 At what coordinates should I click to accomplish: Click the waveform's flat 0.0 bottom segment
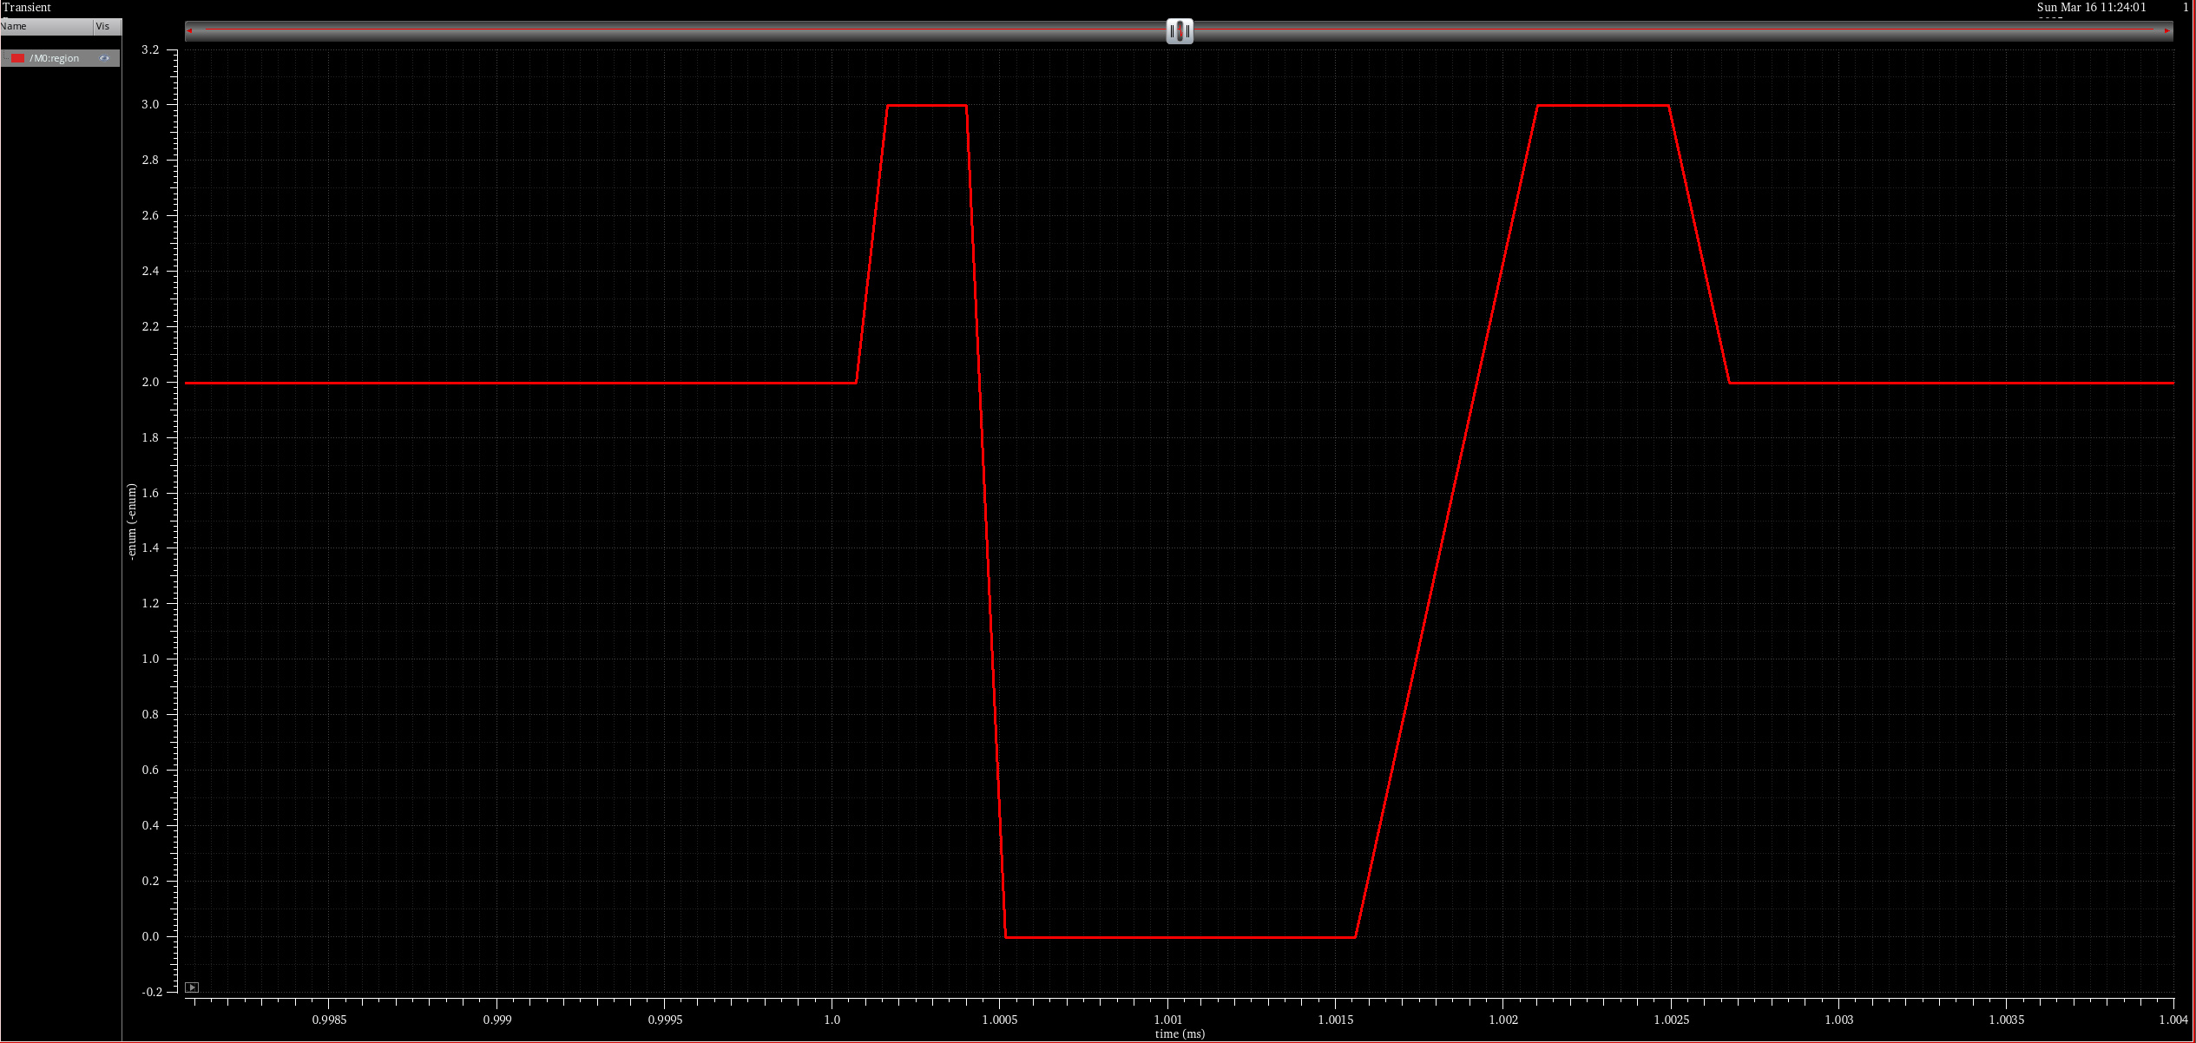[1180, 937]
